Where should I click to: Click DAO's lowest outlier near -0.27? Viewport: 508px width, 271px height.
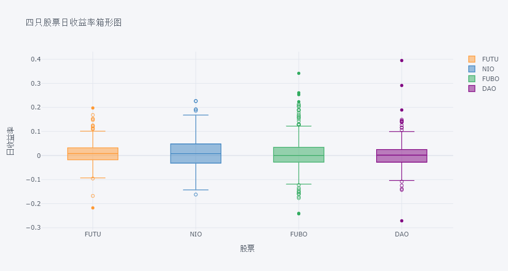click(x=402, y=221)
